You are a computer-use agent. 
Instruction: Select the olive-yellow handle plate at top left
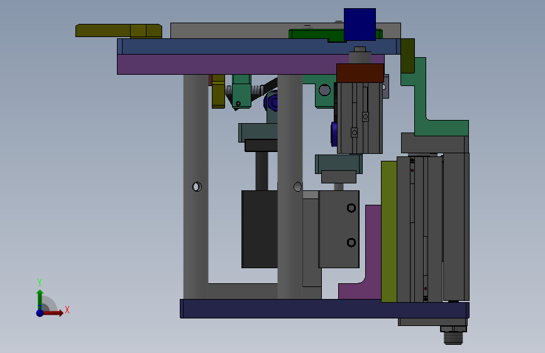pyautogui.click(x=119, y=31)
